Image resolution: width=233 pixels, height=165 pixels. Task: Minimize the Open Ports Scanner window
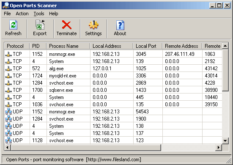pos(212,5)
